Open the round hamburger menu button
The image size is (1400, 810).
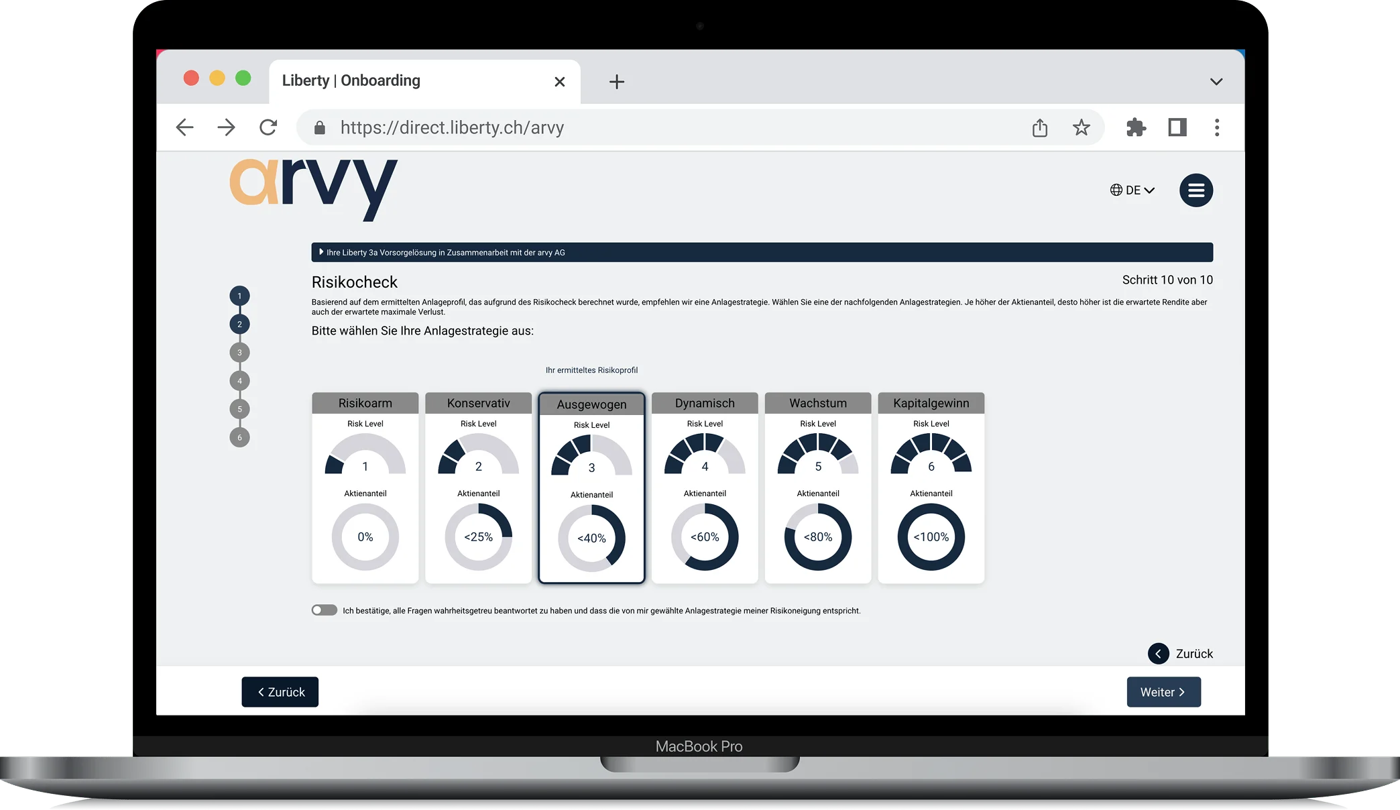coord(1195,190)
